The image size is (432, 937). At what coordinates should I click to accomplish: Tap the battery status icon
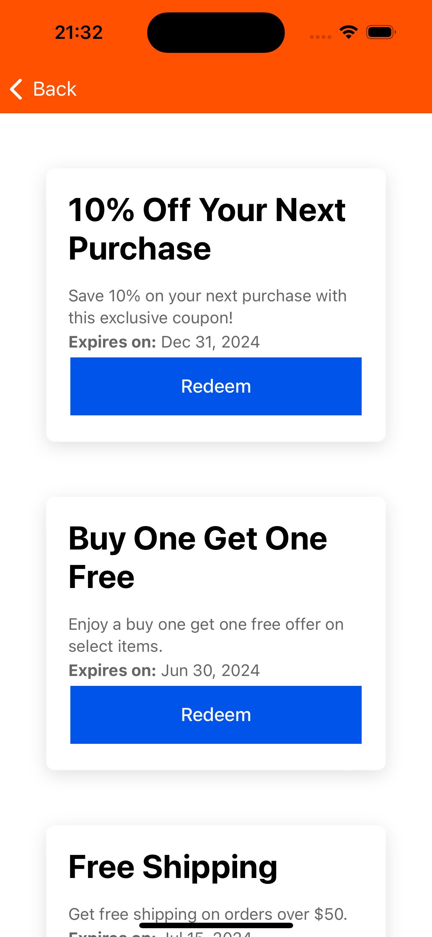click(x=381, y=32)
